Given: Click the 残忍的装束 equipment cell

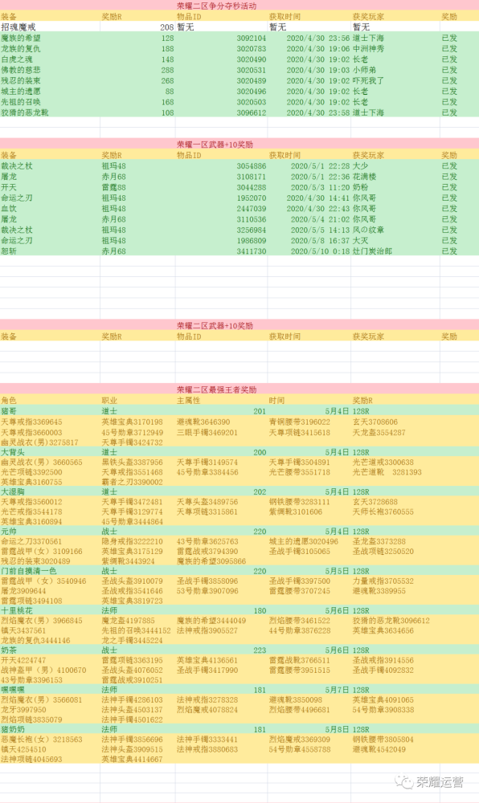Looking at the screenshot, I should [21, 80].
